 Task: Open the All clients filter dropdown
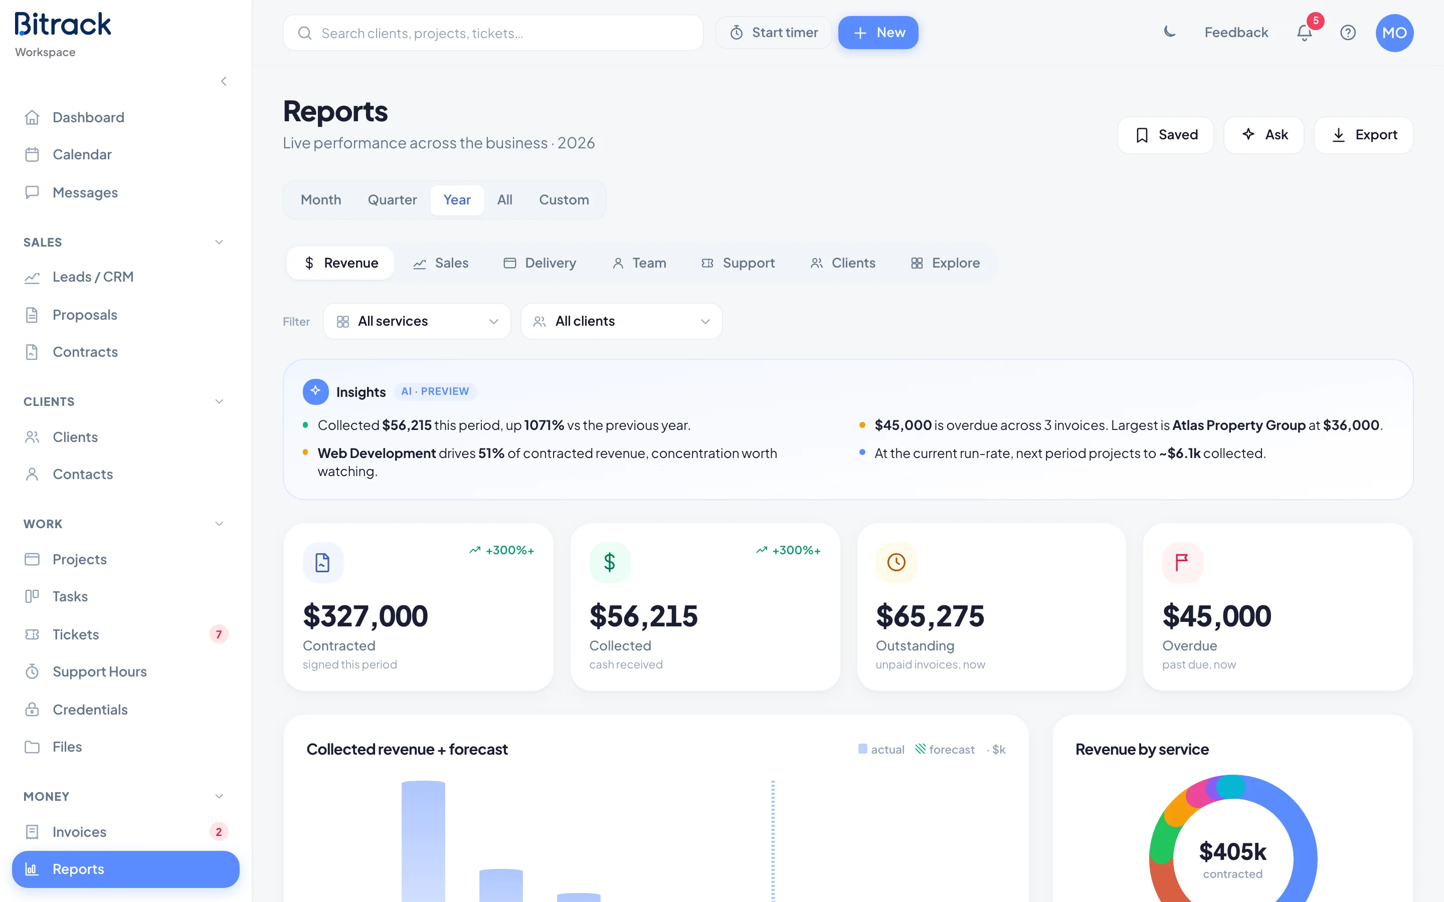click(x=621, y=321)
